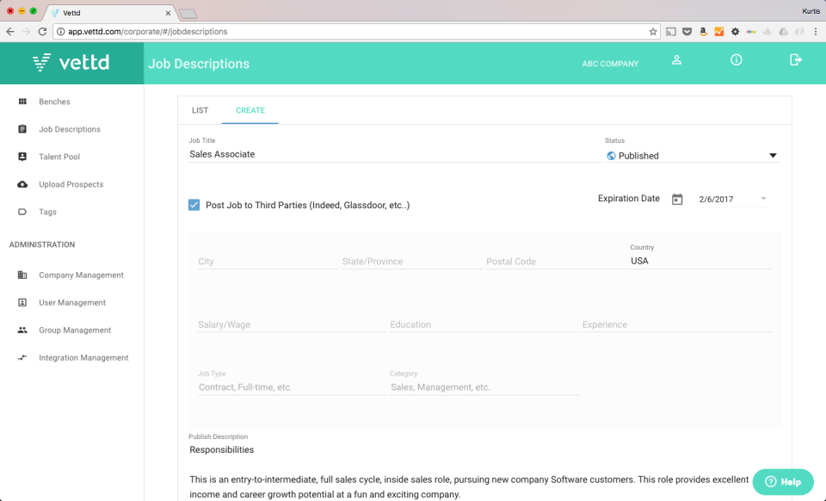This screenshot has width=826, height=501.
Task: Click the Benches grid icon
Action: 22,102
